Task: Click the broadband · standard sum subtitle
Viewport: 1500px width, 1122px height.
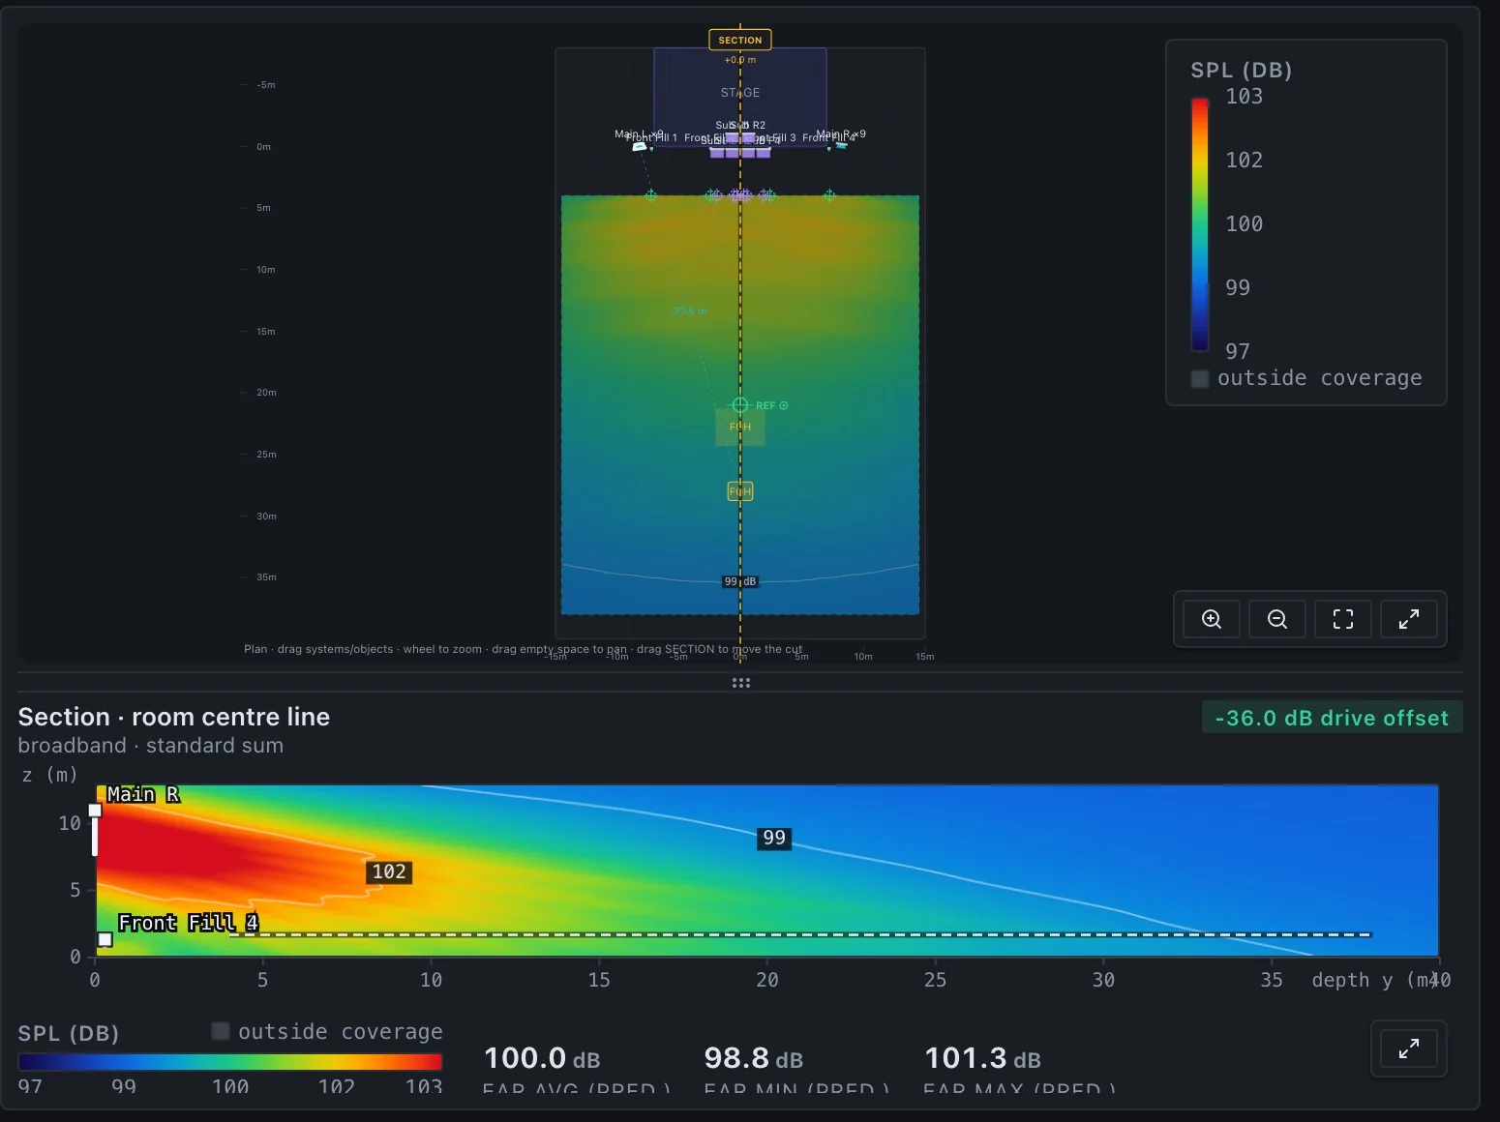Action: click(x=151, y=746)
